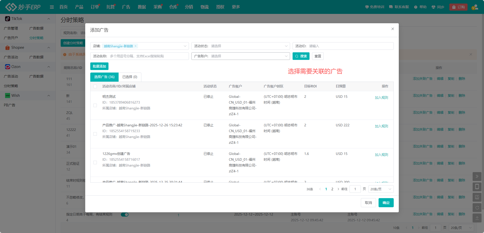This screenshot has height=233, width=484.
Task: Tick checkbox for 1226gmv创建广告 row
Action: [95, 162]
